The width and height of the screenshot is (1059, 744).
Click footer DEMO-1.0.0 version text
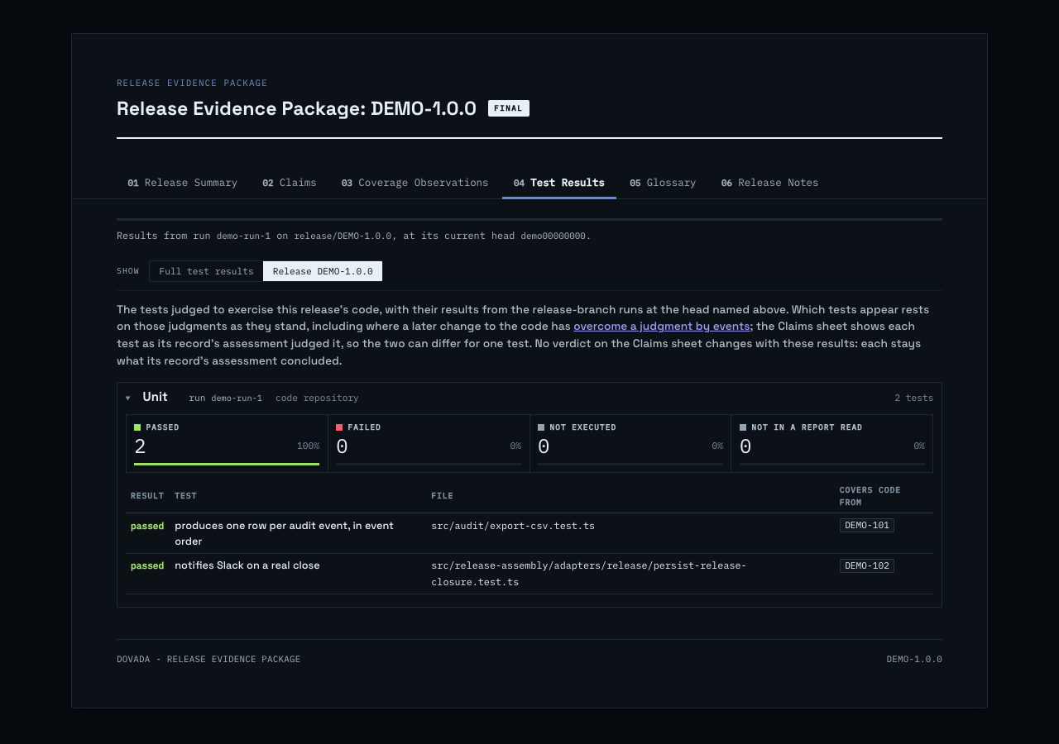914,660
